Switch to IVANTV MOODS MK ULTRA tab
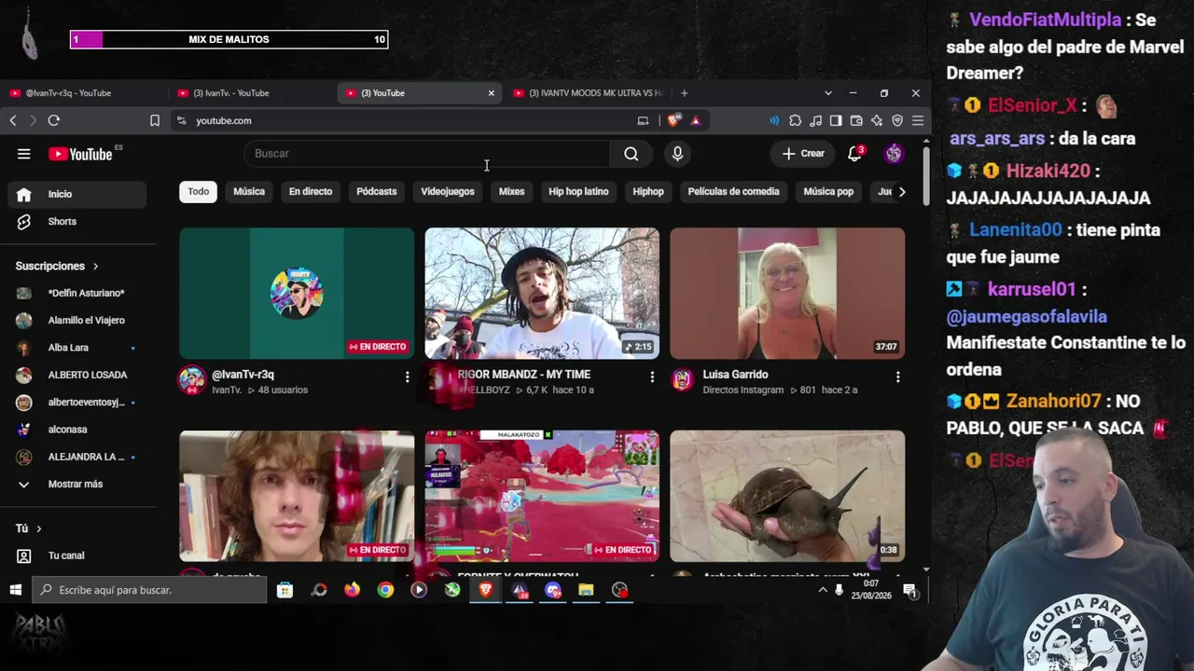 click(x=588, y=93)
